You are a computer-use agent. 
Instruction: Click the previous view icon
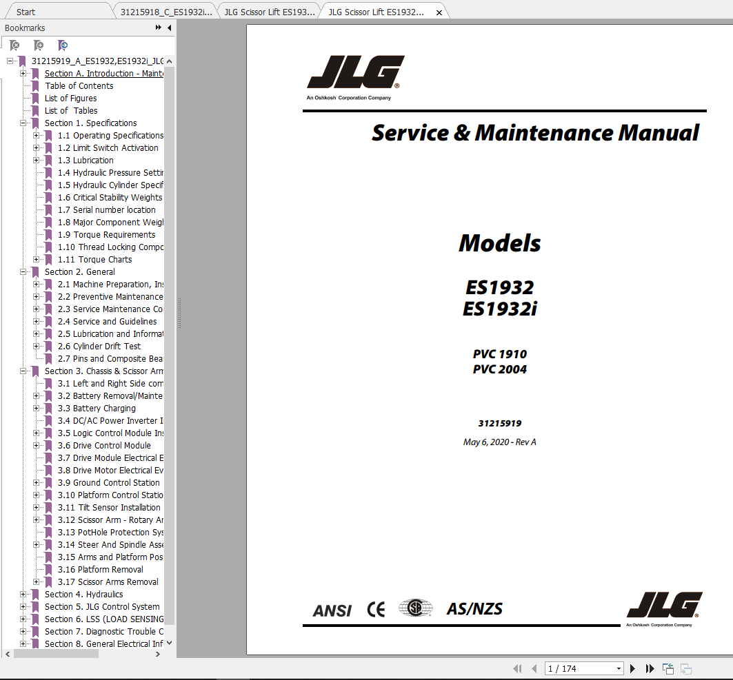(x=667, y=668)
